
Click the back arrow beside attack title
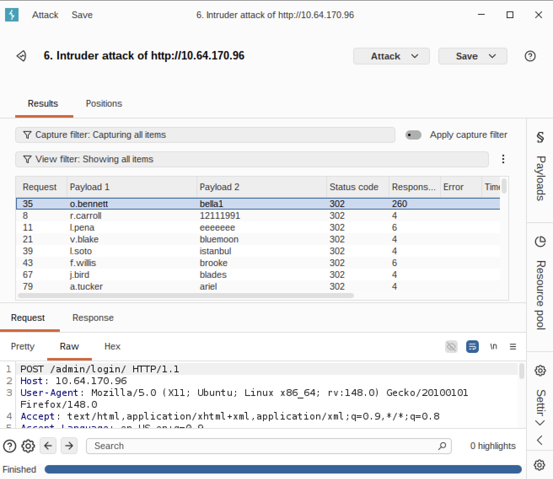click(21, 56)
